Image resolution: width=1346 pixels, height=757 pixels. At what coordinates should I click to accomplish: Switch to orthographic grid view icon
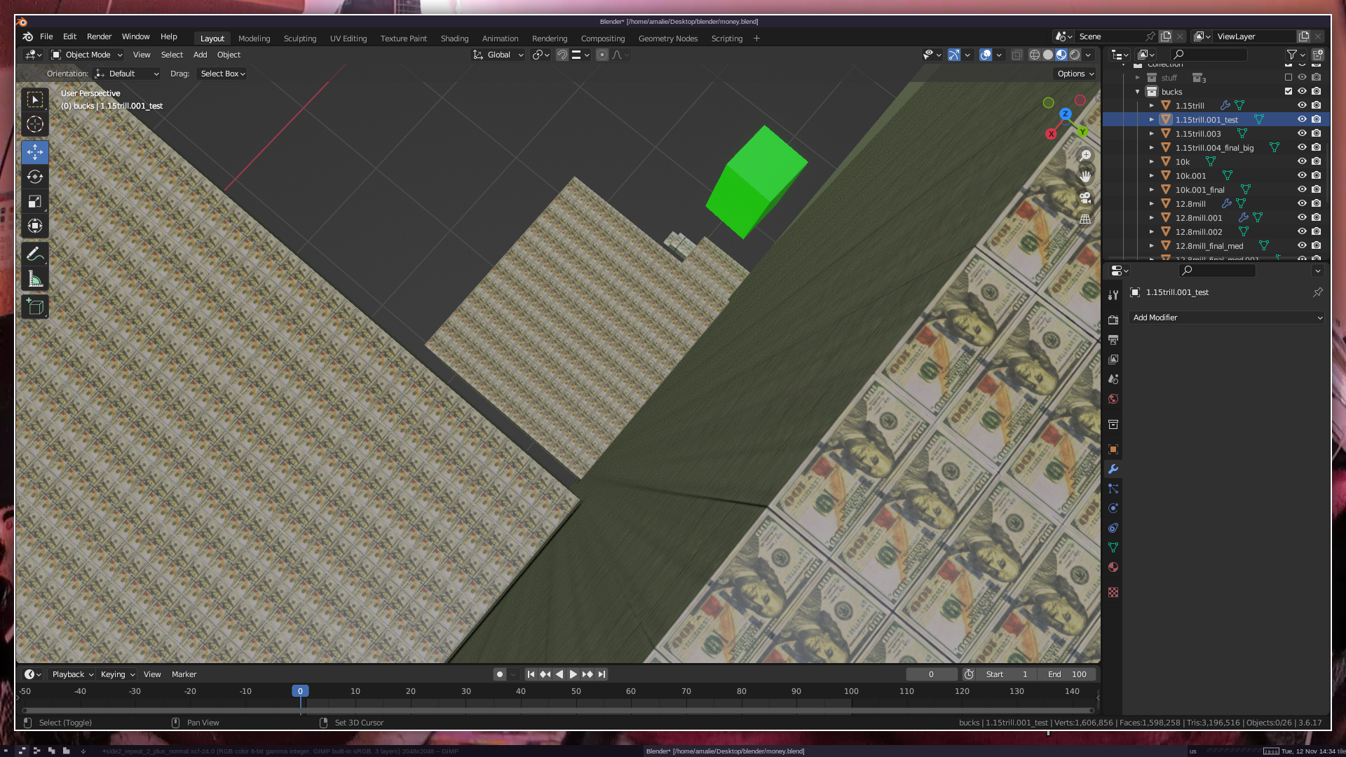point(1085,219)
